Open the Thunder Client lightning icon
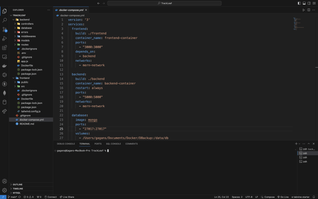The width and height of the screenshot is (318, 199). pyautogui.click(x=4, y=84)
